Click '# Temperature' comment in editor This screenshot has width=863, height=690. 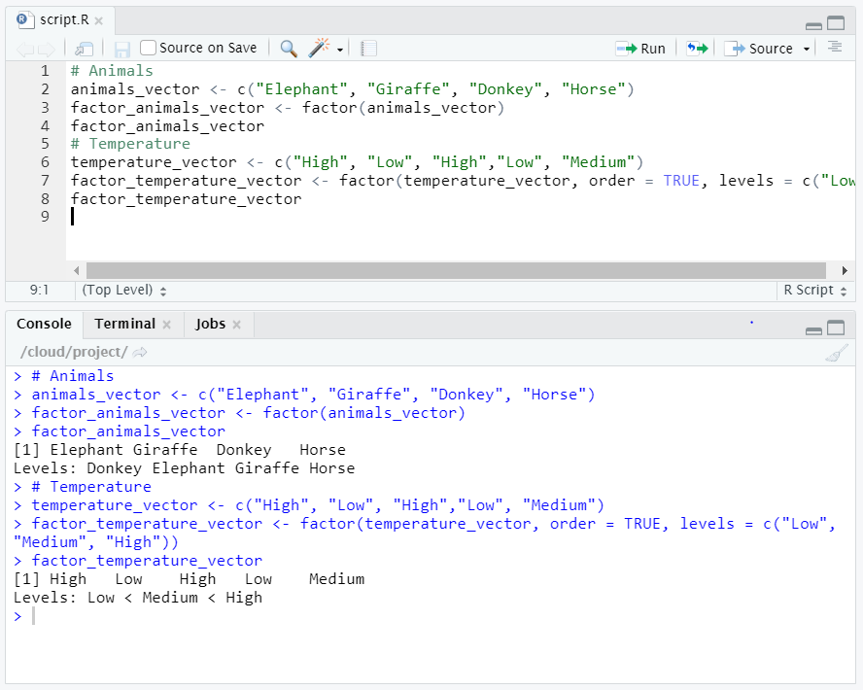tap(130, 144)
